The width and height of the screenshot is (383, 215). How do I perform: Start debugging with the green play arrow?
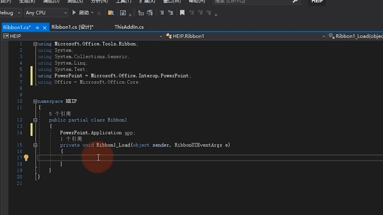point(74,12)
